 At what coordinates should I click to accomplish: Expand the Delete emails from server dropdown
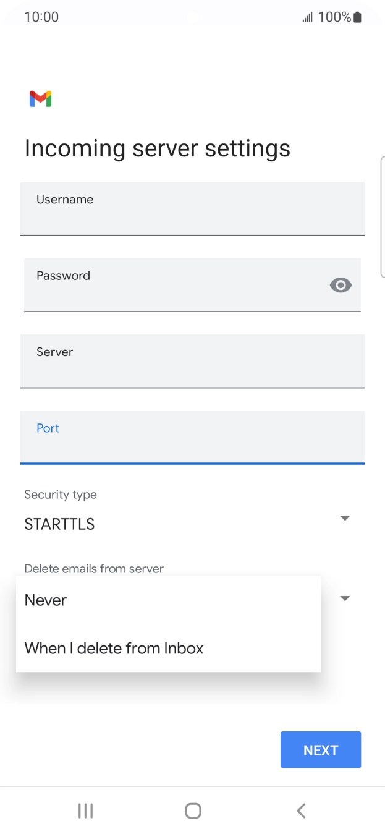[x=345, y=598]
